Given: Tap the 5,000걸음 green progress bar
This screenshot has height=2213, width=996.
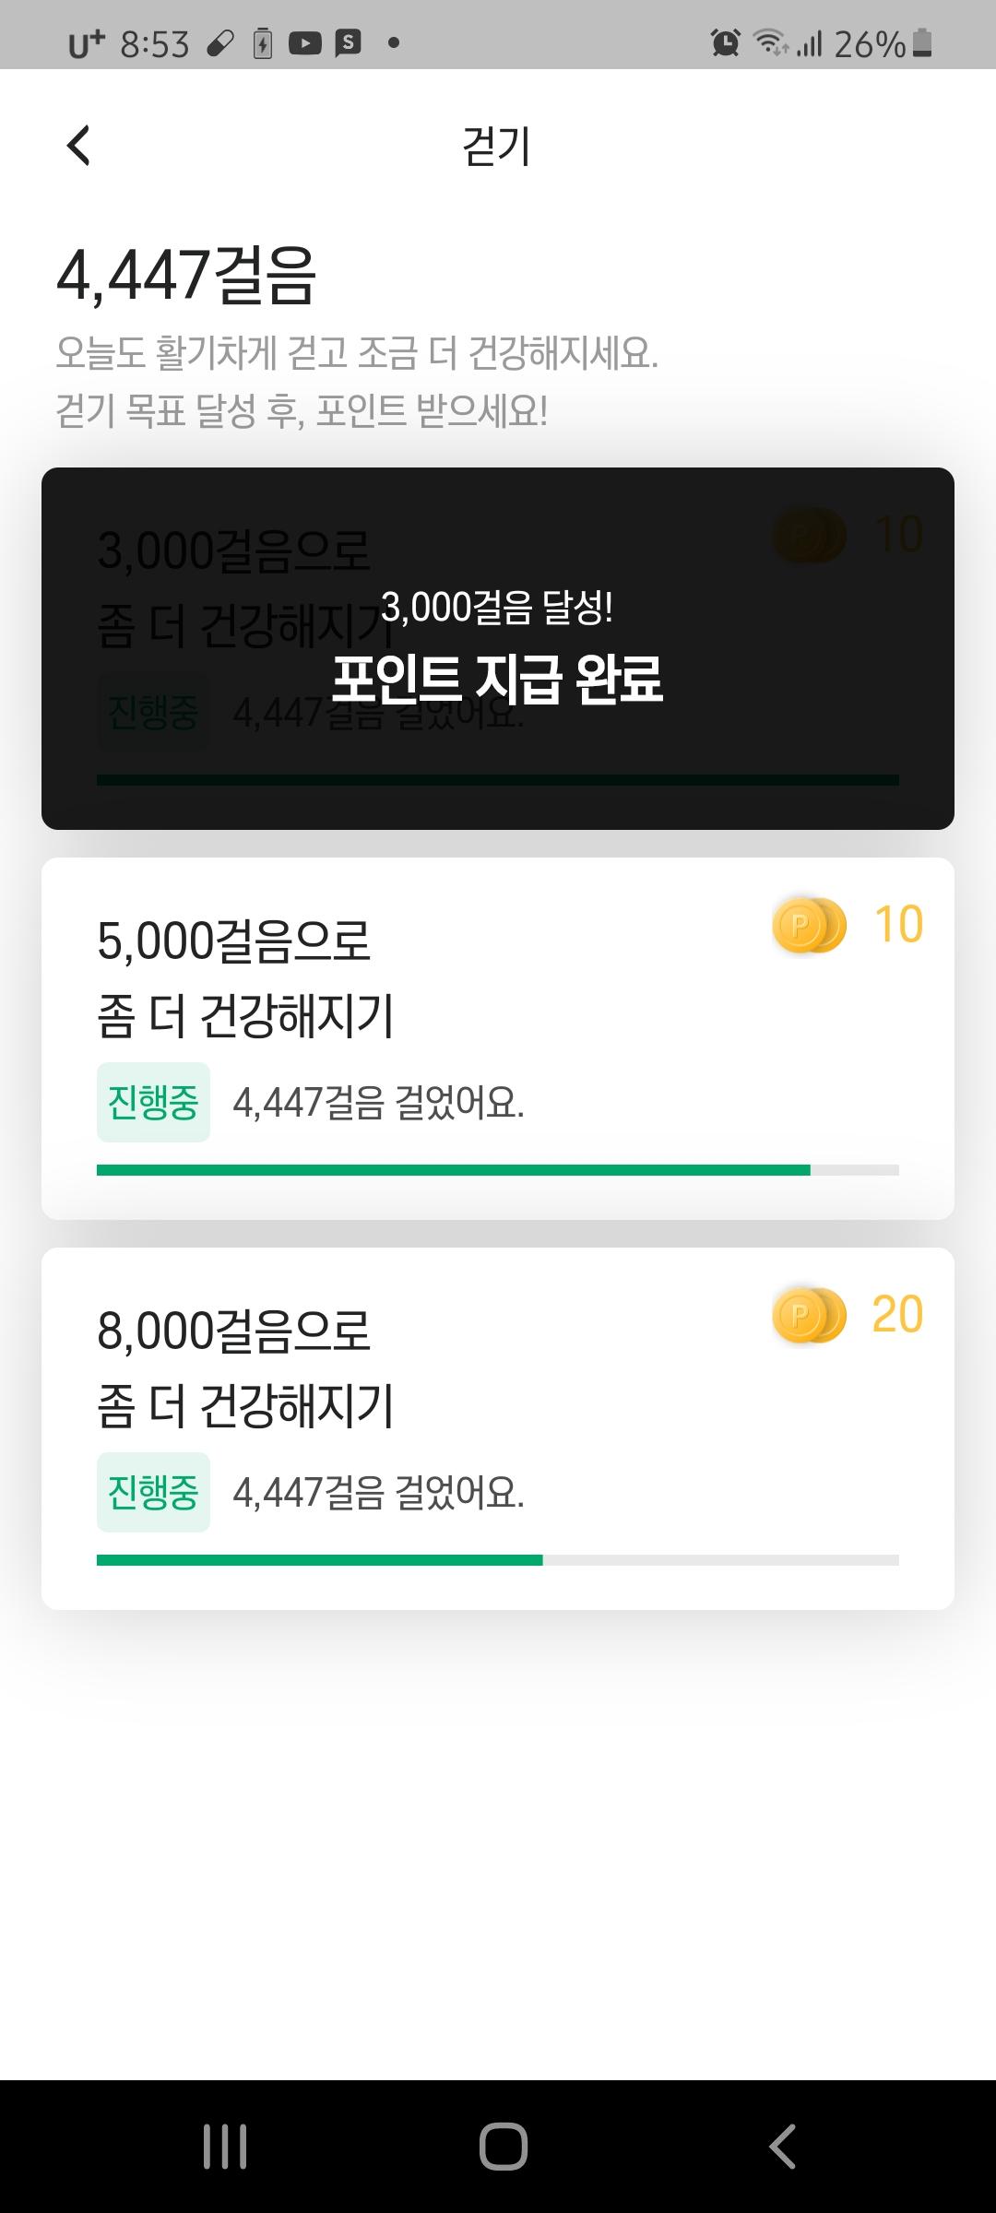Looking at the screenshot, I should point(454,1170).
